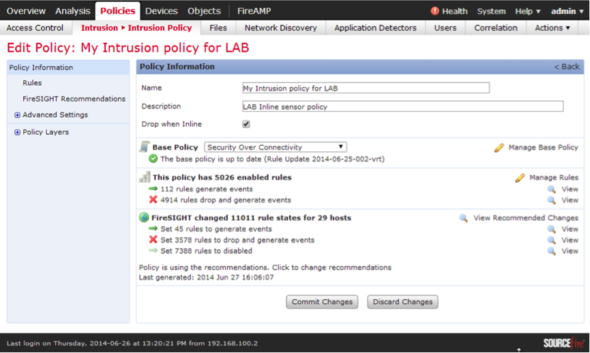This screenshot has height=353, width=590.
Task: Click the Manage Base Policy link
Action: tap(544, 147)
